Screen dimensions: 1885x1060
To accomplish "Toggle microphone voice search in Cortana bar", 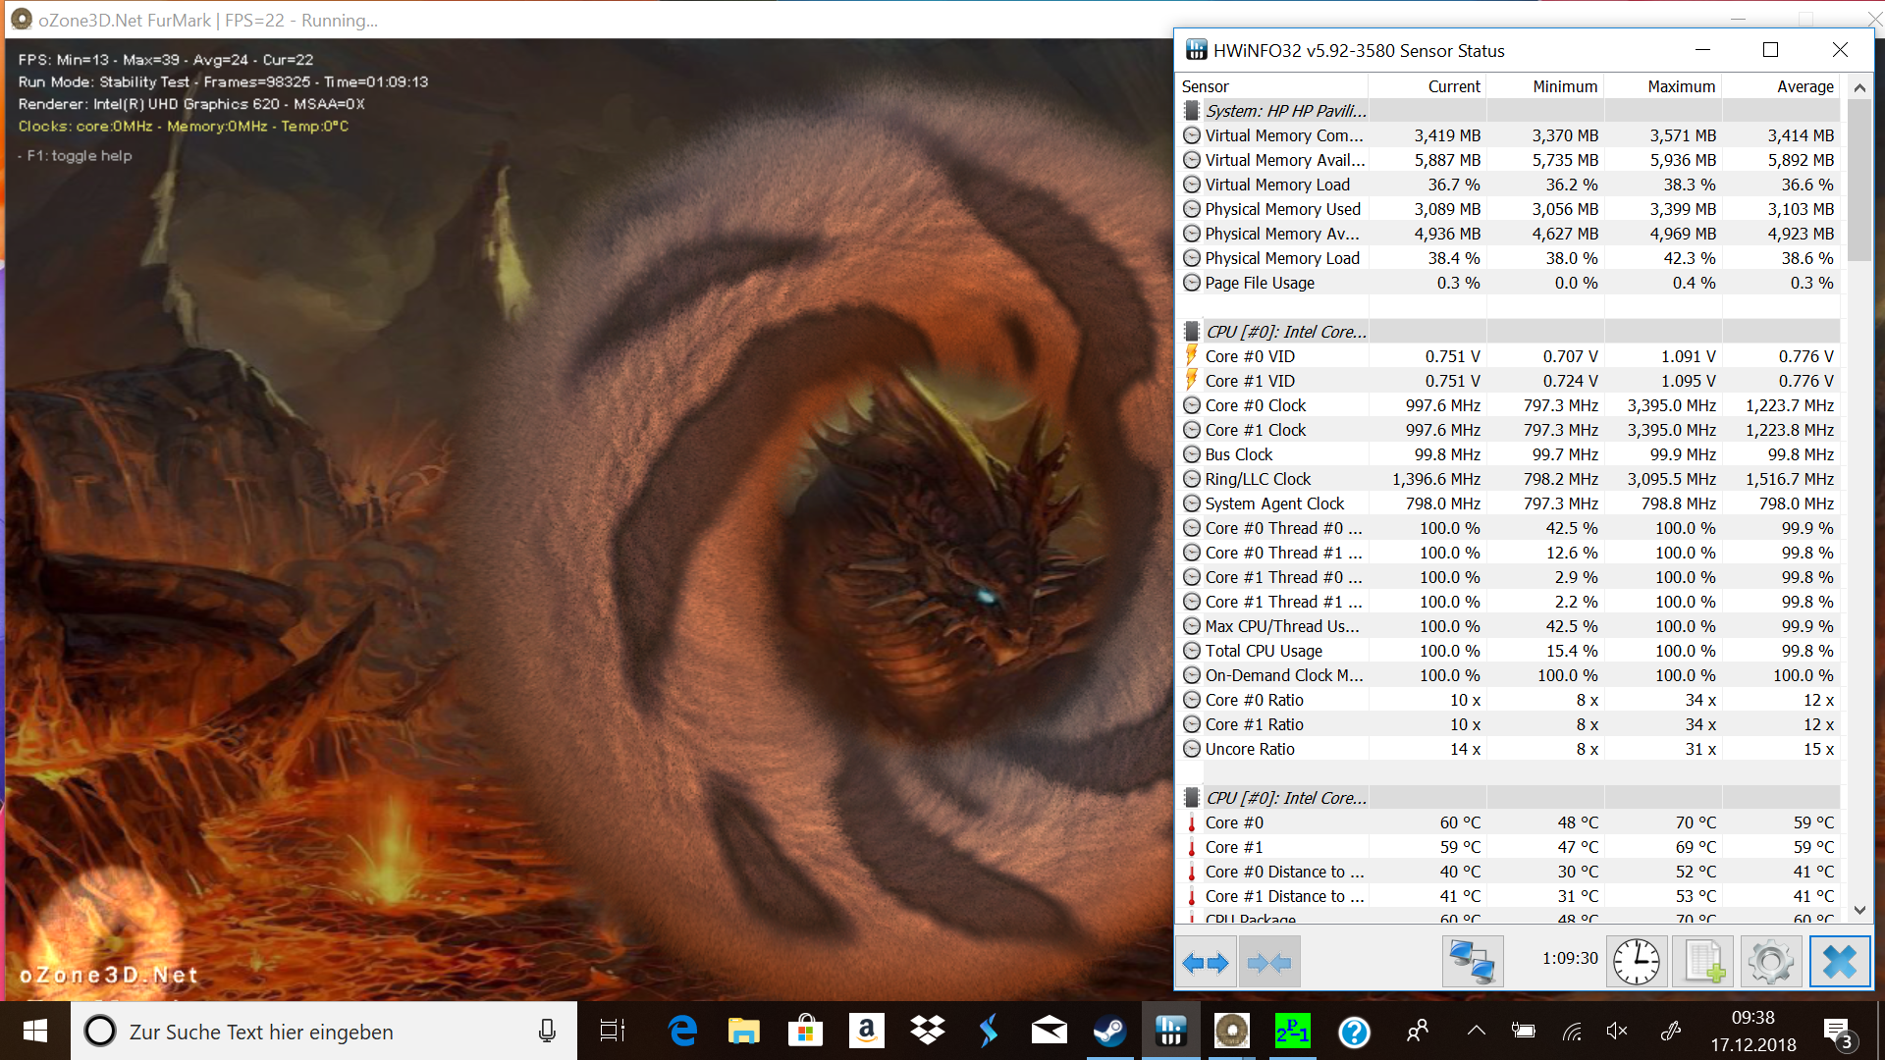I will click(547, 1032).
